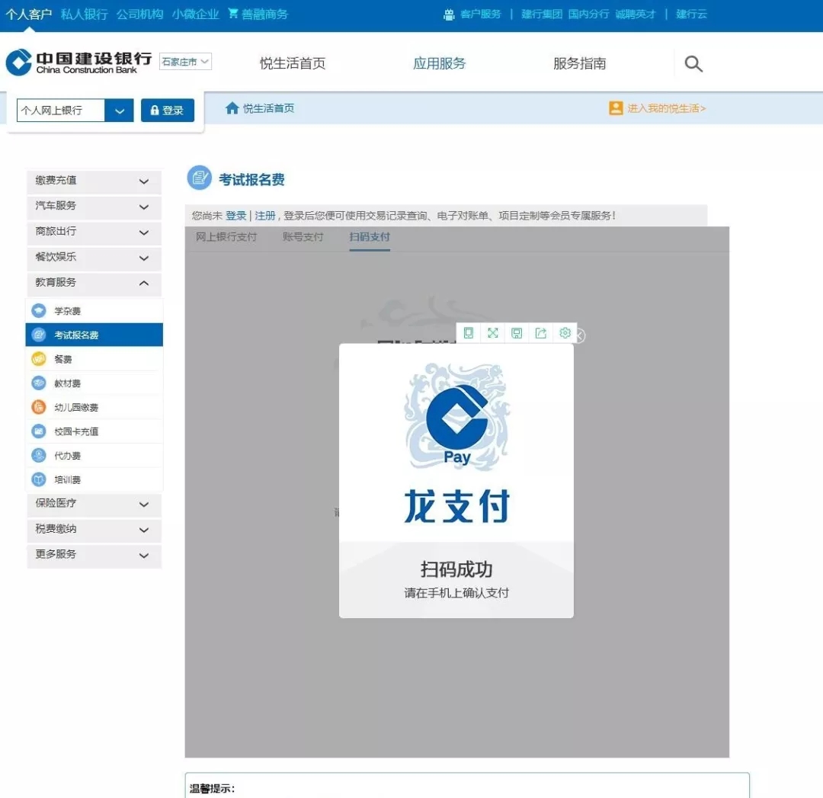Click the 请在手机上确认支付 prompt text
This screenshot has height=798, width=823.
pos(456,593)
